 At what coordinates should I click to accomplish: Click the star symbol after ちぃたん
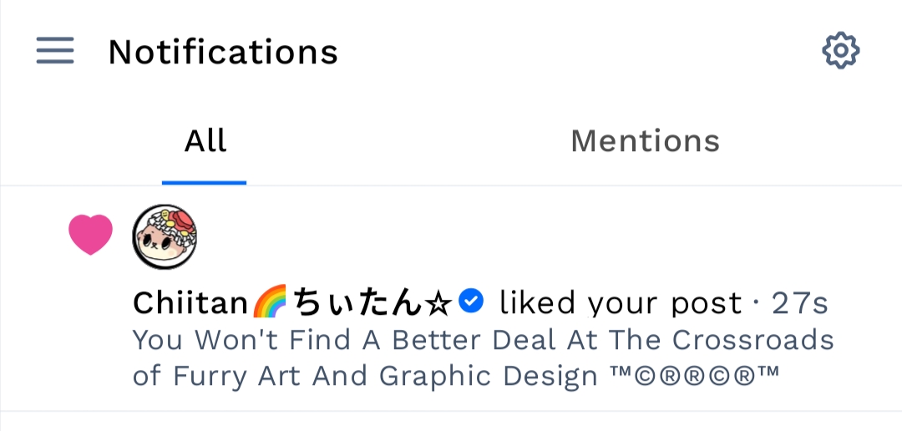coord(439,302)
